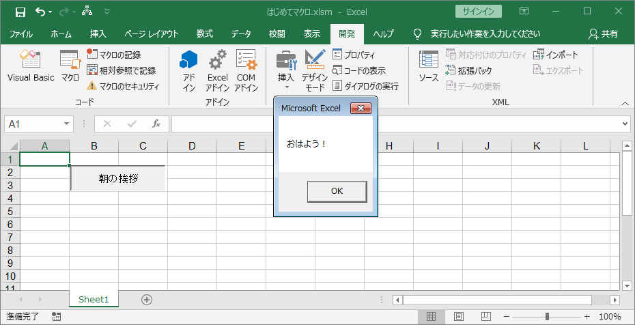Click the hierarchy chart icon in quick access toolbar
The height and width of the screenshot is (325, 635).
[x=87, y=12]
